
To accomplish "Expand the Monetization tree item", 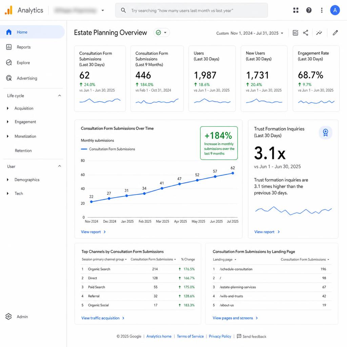I will pyautogui.click(x=8, y=136).
